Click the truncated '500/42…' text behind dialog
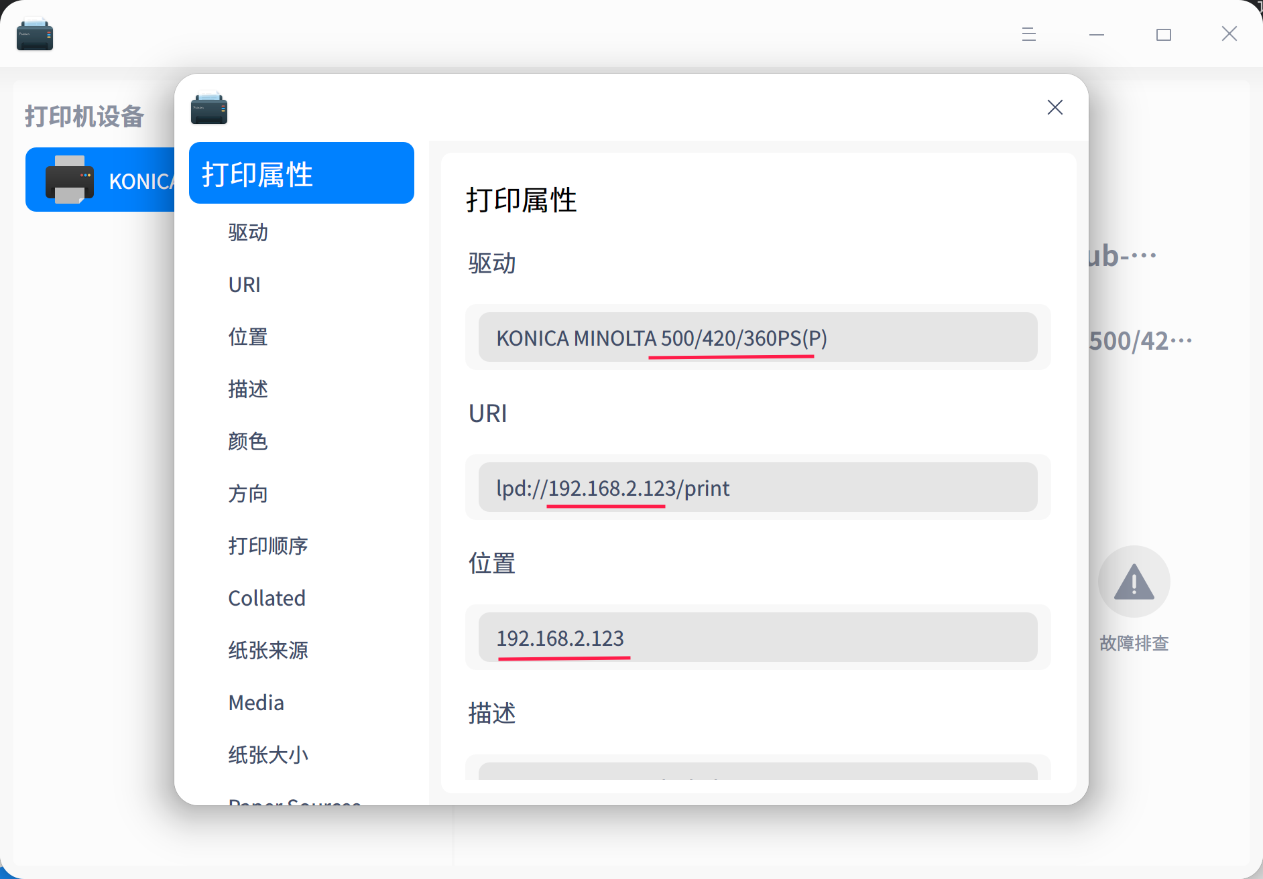1263x879 pixels. (x=1141, y=341)
